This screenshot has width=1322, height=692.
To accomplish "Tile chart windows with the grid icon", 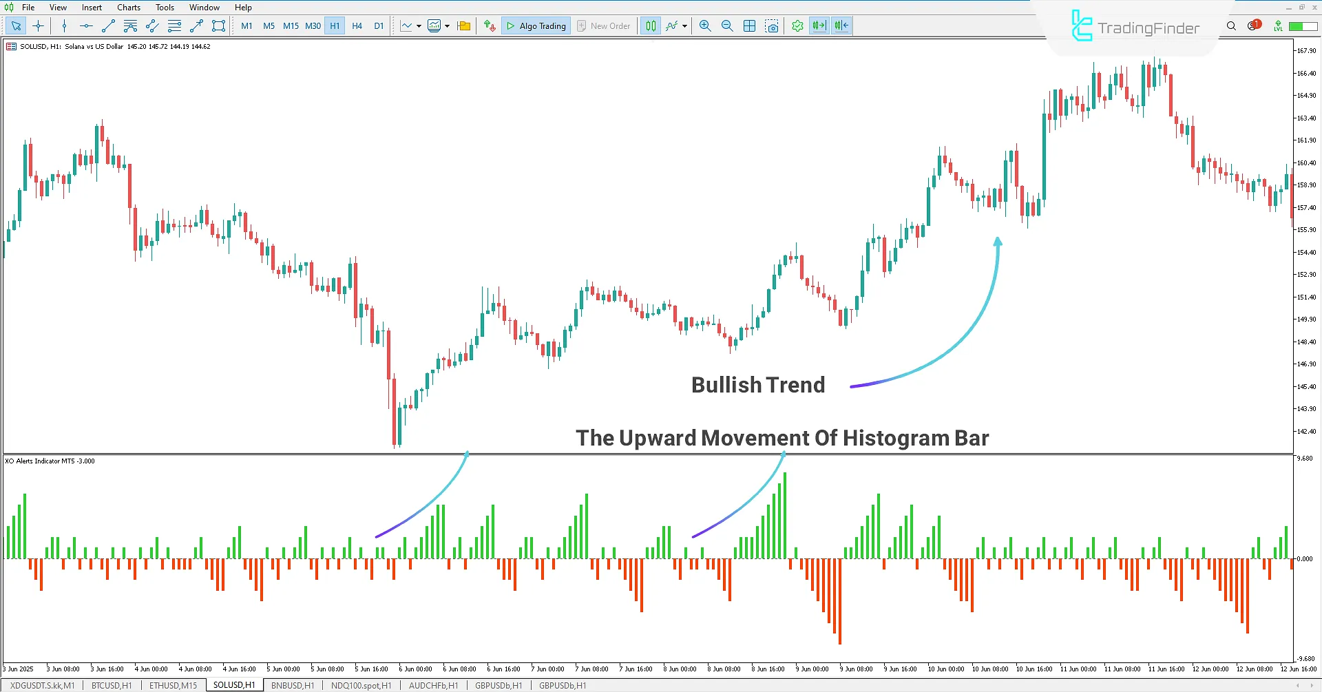I will [x=749, y=25].
